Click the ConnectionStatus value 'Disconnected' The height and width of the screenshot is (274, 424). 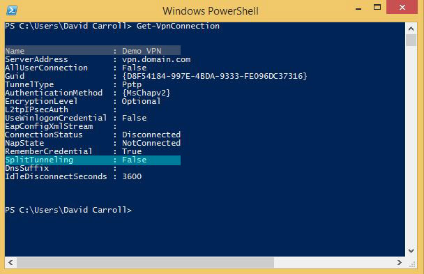151,135
